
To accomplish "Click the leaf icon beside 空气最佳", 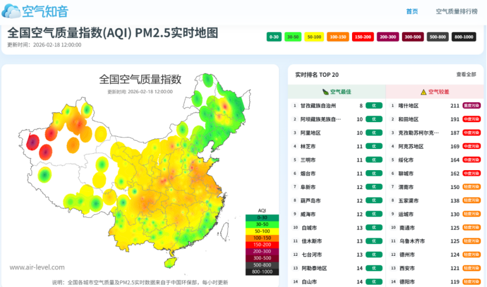I will [x=325, y=92].
